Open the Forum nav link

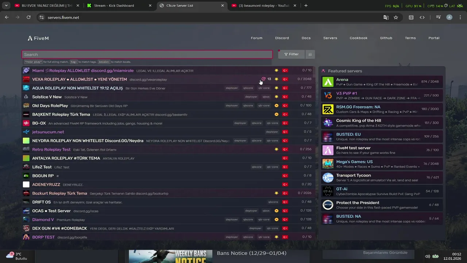tap(256, 38)
